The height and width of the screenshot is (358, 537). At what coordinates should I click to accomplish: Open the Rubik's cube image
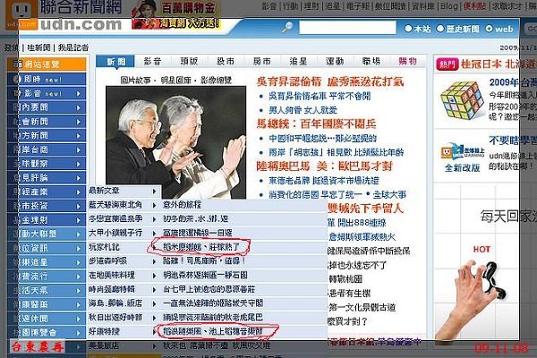[462, 100]
